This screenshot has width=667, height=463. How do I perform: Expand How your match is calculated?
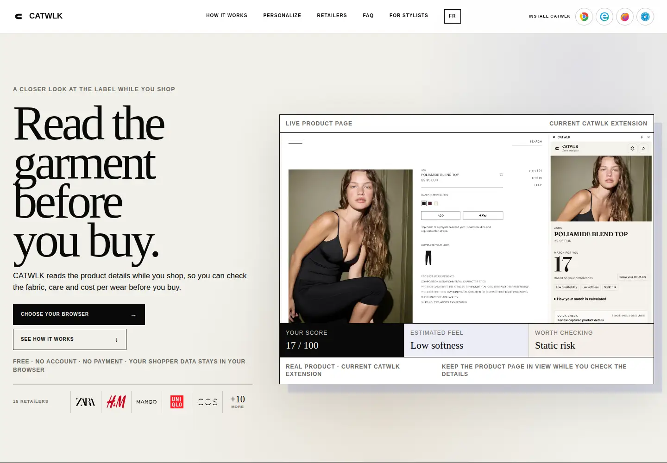[580, 299]
